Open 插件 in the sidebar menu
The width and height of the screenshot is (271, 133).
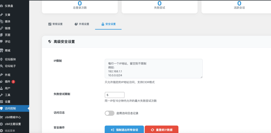[15, 82]
